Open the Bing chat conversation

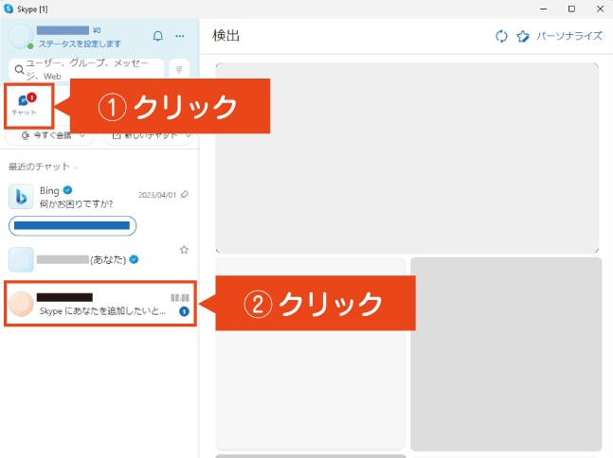[x=99, y=197]
